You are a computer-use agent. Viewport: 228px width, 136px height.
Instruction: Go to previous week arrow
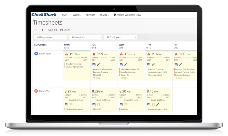click(x=36, y=30)
